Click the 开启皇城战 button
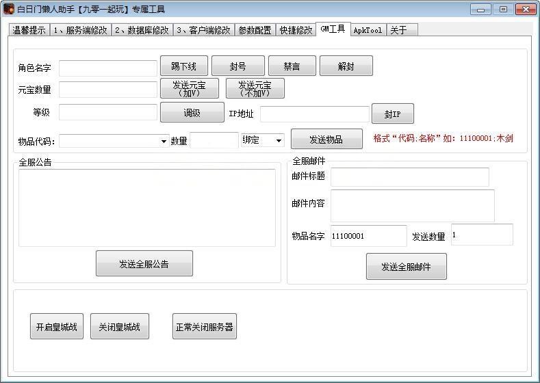The height and width of the screenshot is (383, 540). pyautogui.click(x=56, y=327)
